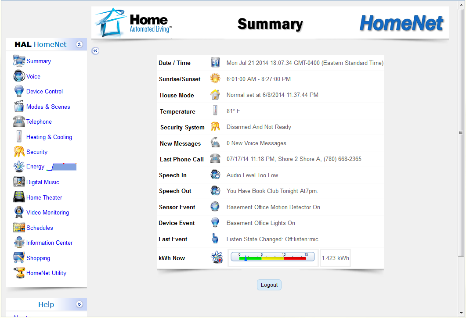Go to the Shopping page link
The height and width of the screenshot is (318, 466).
(x=38, y=258)
